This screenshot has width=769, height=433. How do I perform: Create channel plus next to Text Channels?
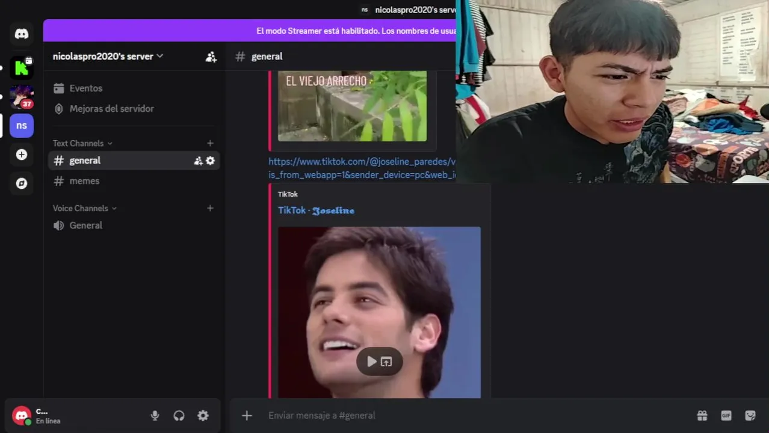pyautogui.click(x=210, y=143)
